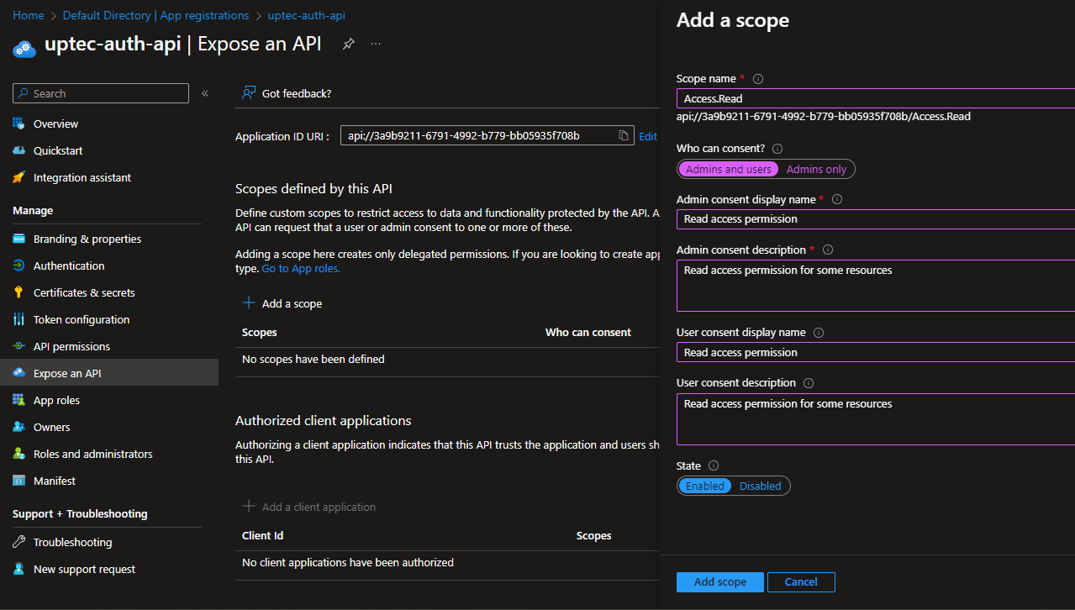This screenshot has height=610, width=1075.
Task: Open App roles in sidebar
Action: coord(56,401)
